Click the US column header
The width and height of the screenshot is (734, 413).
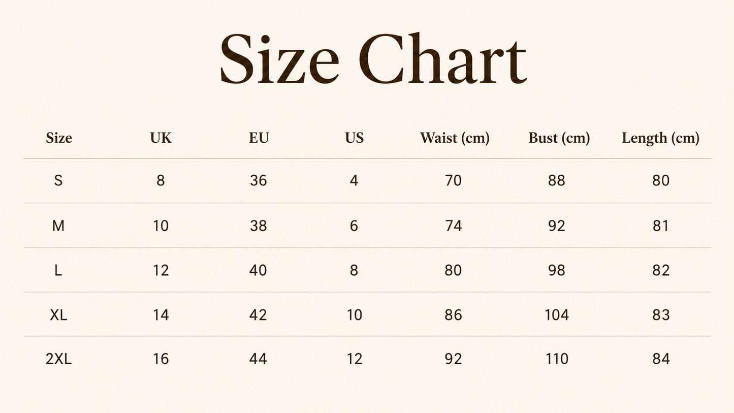pyautogui.click(x=355, y=138)
